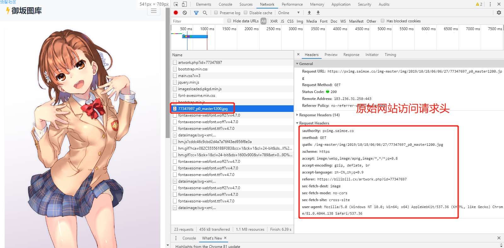
Task: Check Has blocked cookies option
Action: [x=382, y=21]
